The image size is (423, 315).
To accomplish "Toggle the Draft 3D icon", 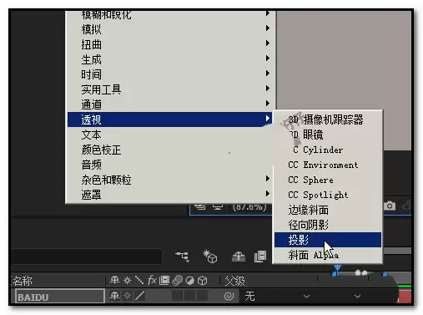I will (210, 257).
